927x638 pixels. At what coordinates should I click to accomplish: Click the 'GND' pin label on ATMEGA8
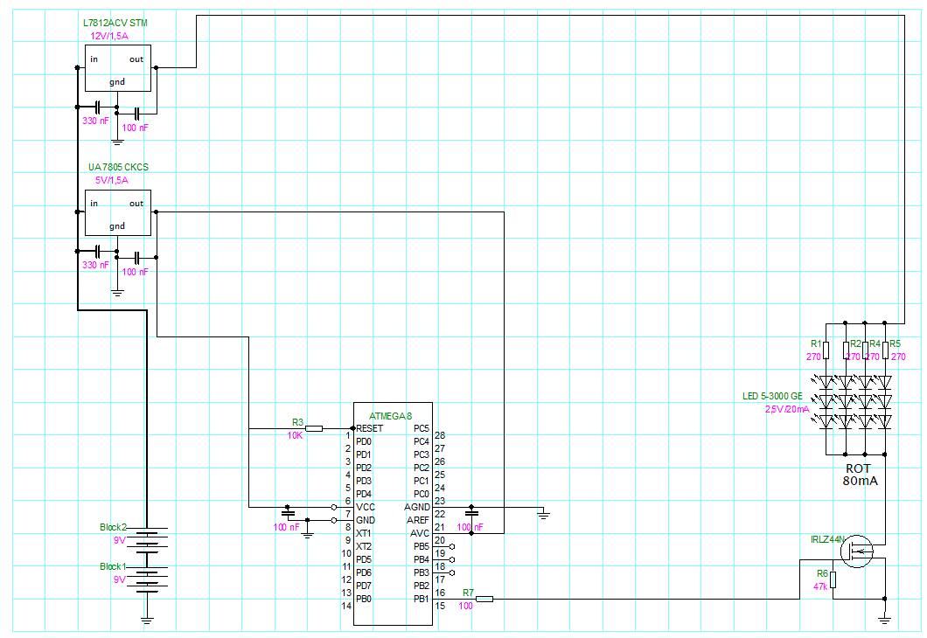click(x=366, y=520)
